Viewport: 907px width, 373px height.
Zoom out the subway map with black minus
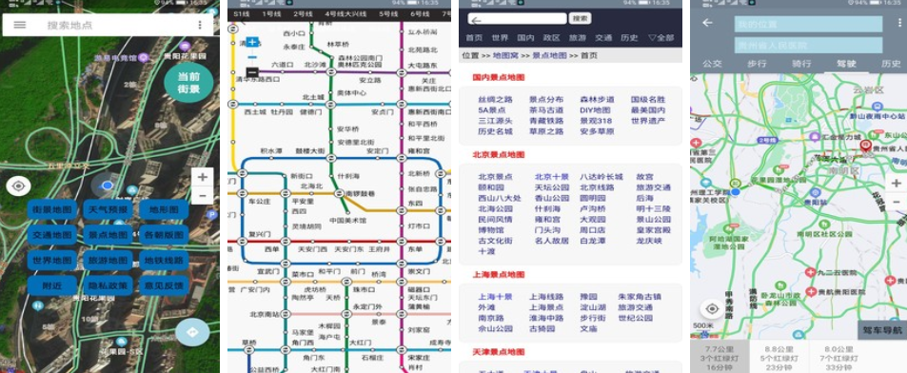pos(252,72)
